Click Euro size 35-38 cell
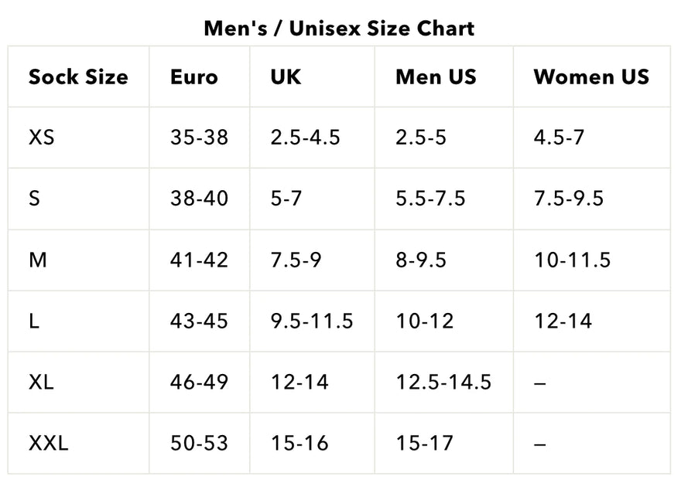This screenshot has width=681, height=500. [200, 138]
